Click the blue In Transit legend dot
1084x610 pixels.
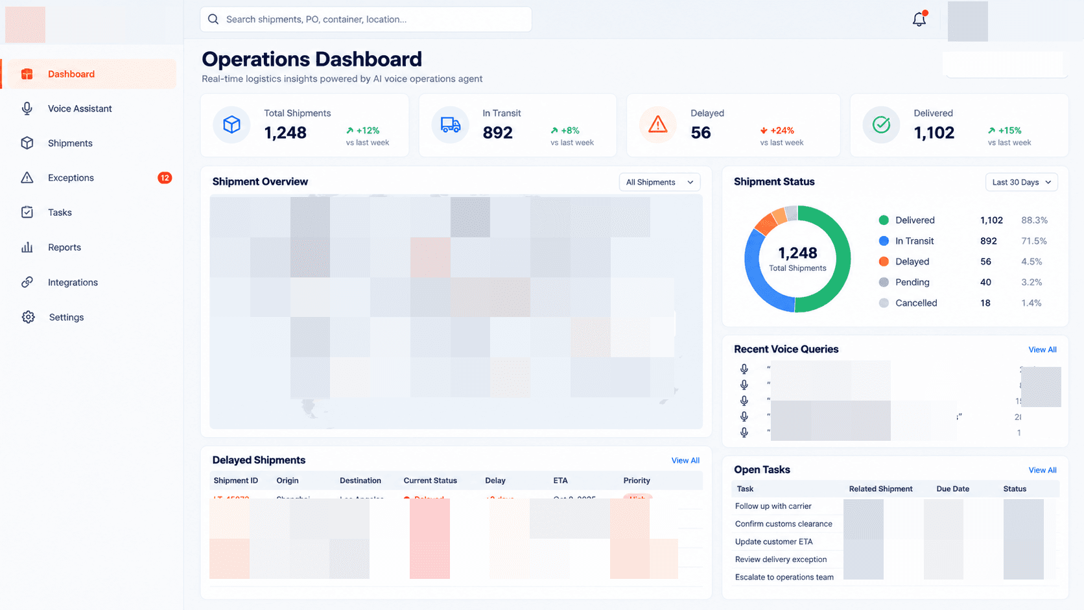pyautogui.click(x=884, y=240)
